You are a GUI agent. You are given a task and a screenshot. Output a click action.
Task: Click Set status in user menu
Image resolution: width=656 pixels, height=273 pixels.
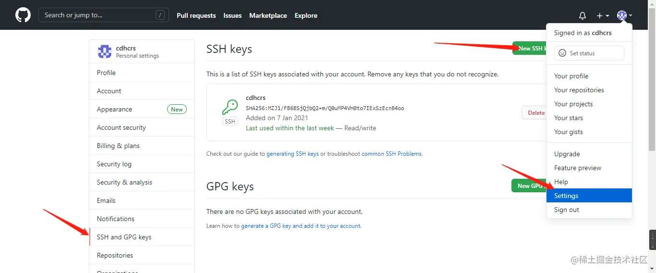pyautogui.click(x=589, y=53)
